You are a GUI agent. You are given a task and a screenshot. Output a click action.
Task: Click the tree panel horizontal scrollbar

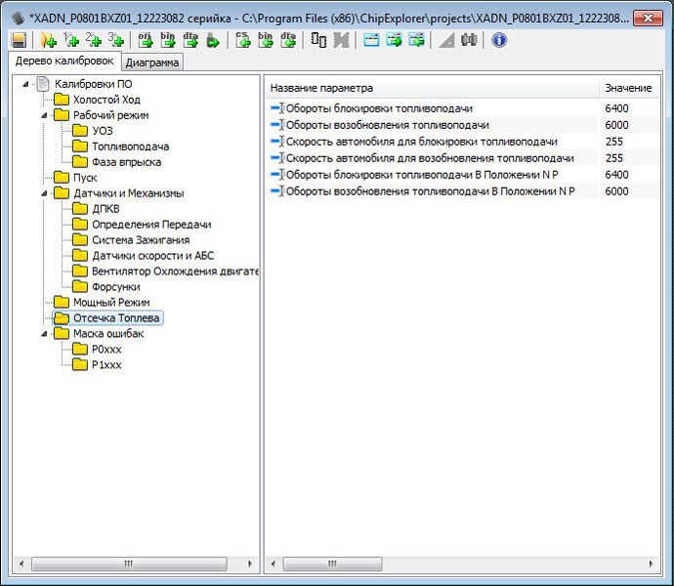point(137,565)
